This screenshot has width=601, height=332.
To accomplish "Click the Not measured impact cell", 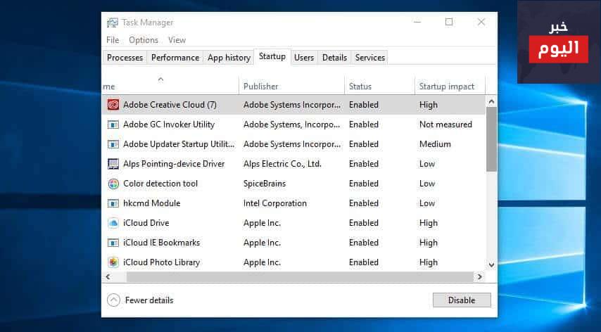I will pos(445,124).
